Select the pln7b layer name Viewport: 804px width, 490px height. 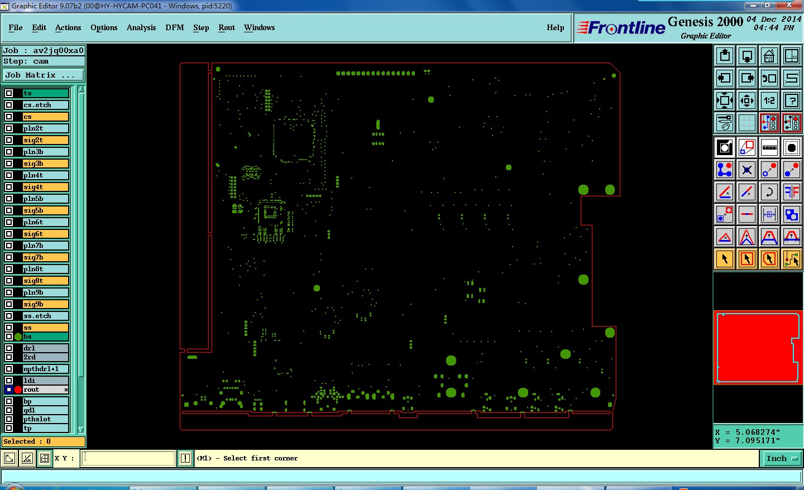(46, 246)
